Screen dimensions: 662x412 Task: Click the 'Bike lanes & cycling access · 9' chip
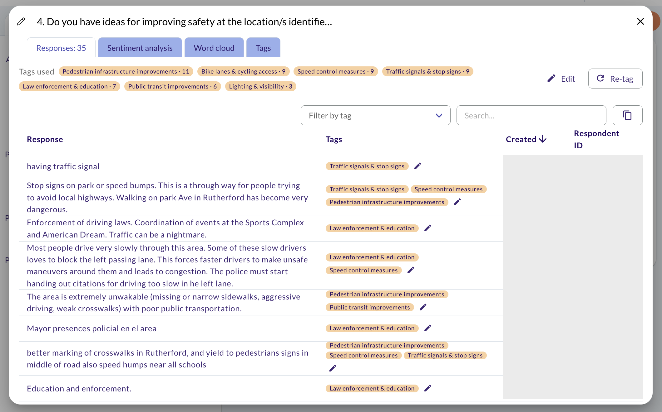pyautogui.click(x=243, y=71)
